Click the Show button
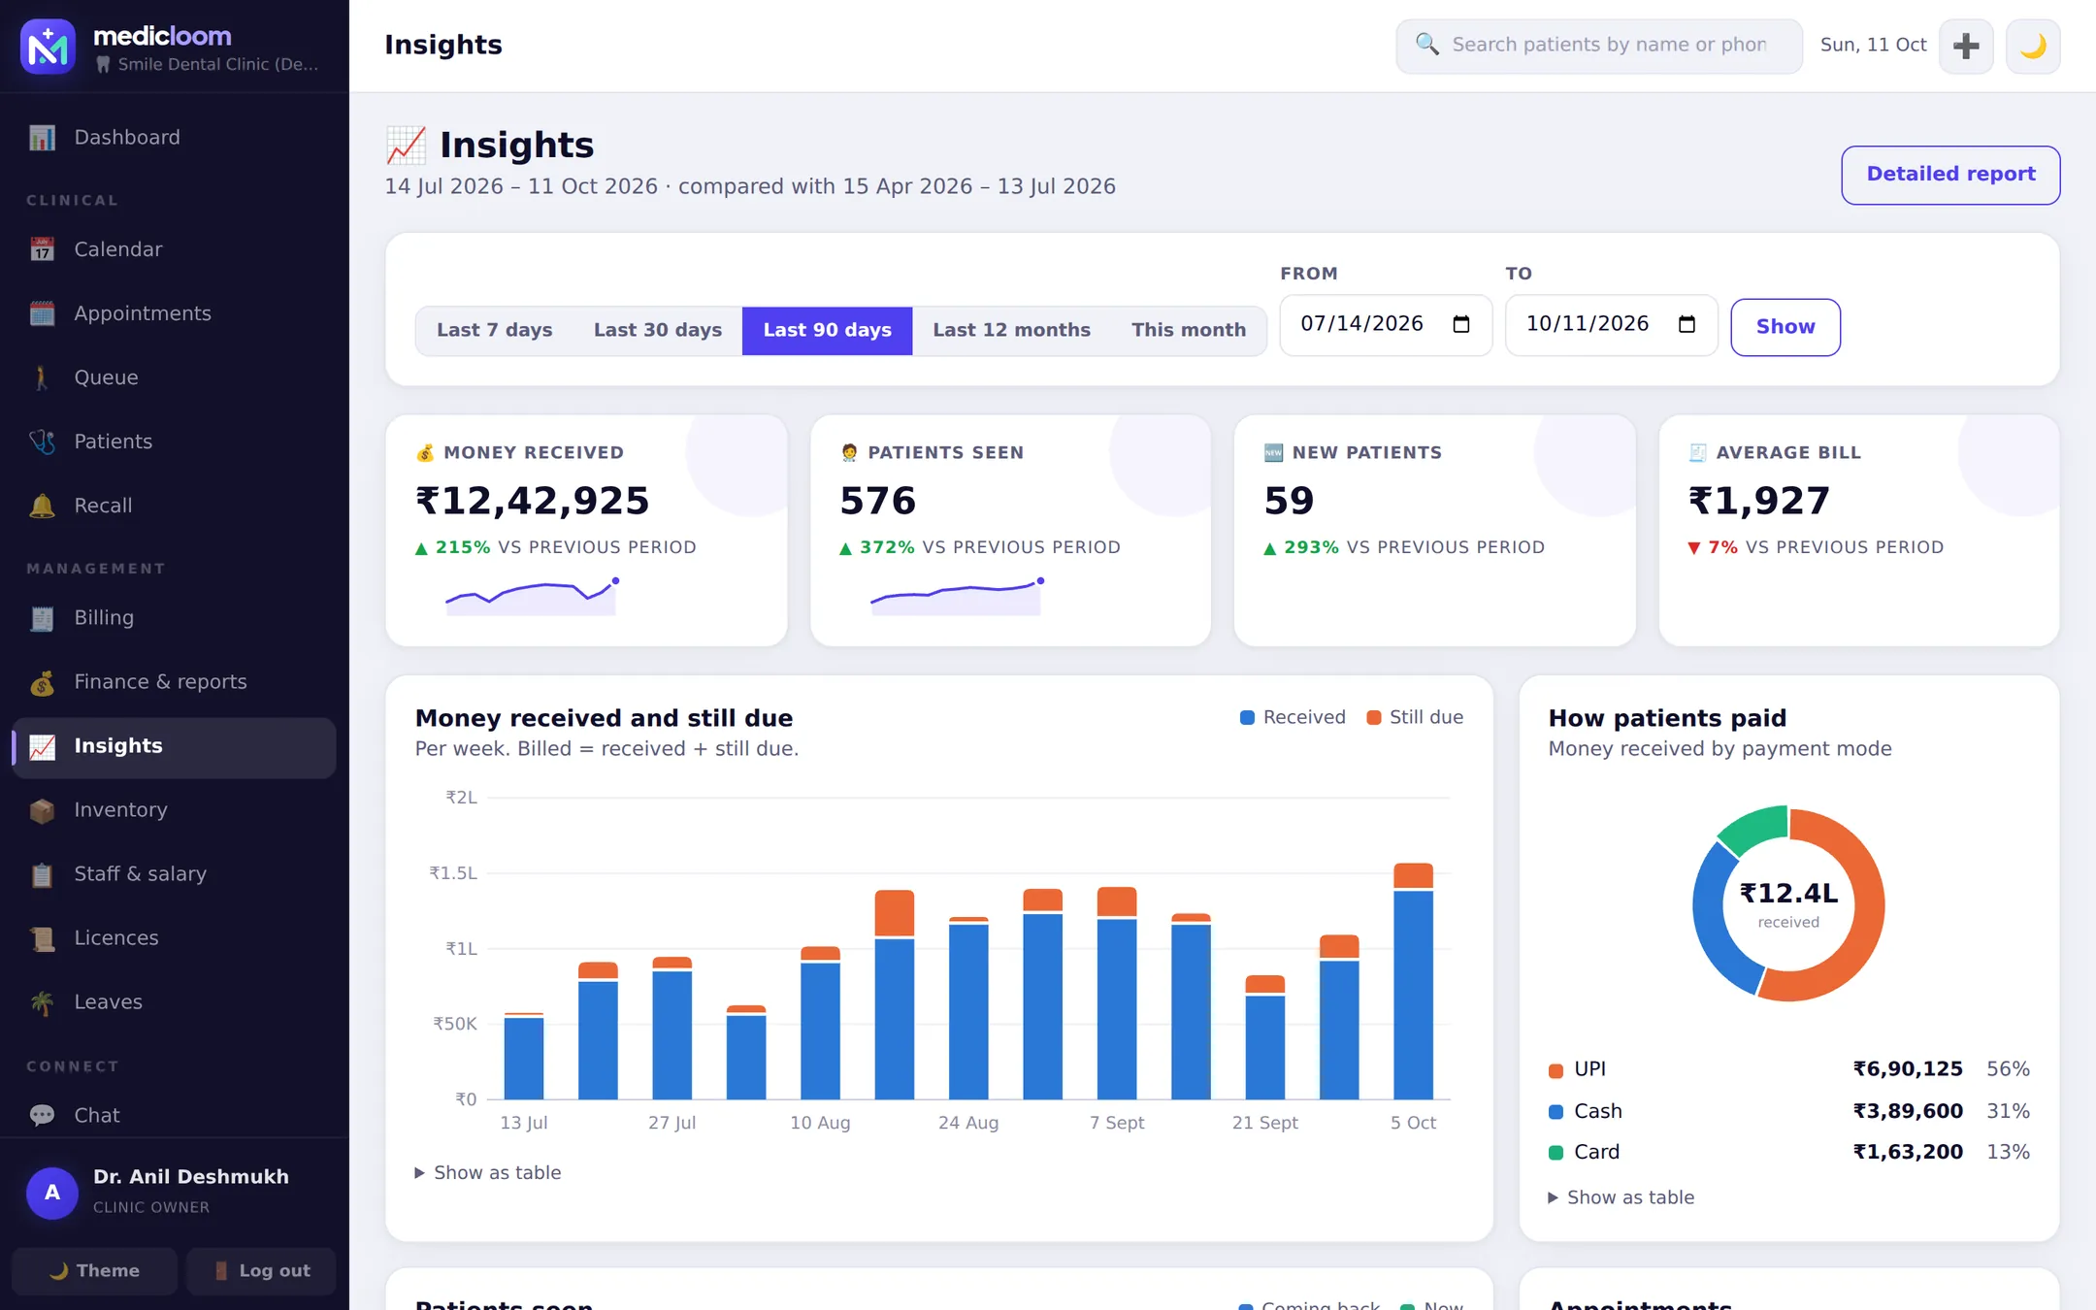 (x=1785, y=327)
